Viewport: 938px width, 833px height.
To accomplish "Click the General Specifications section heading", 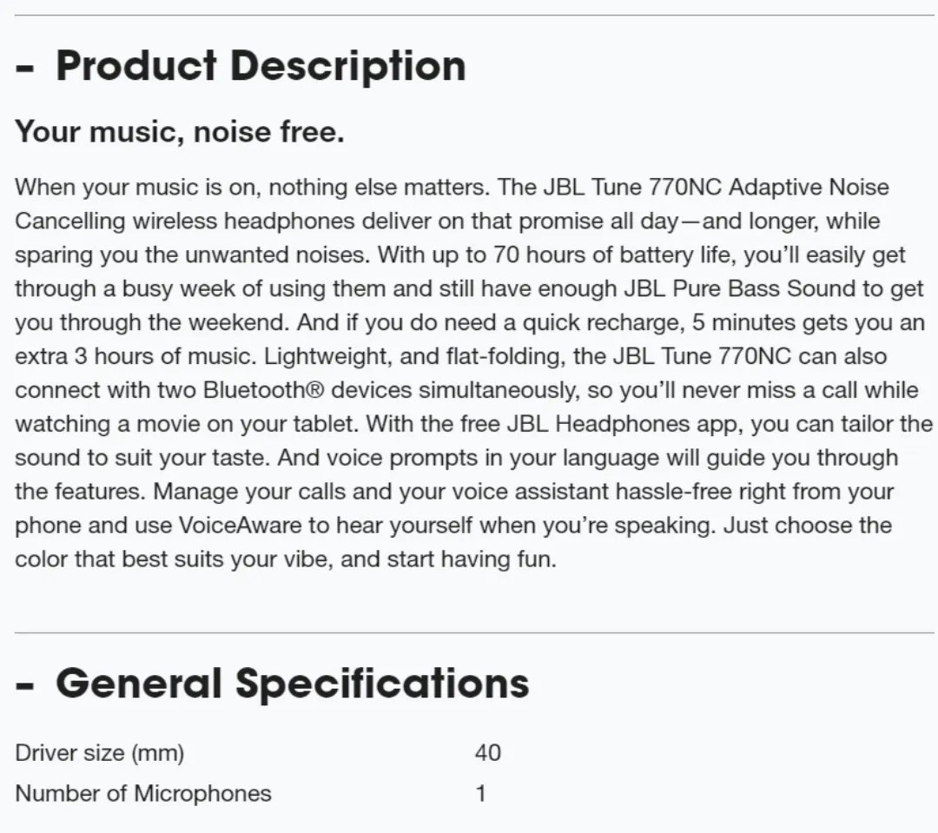I will tap(292, 684).
